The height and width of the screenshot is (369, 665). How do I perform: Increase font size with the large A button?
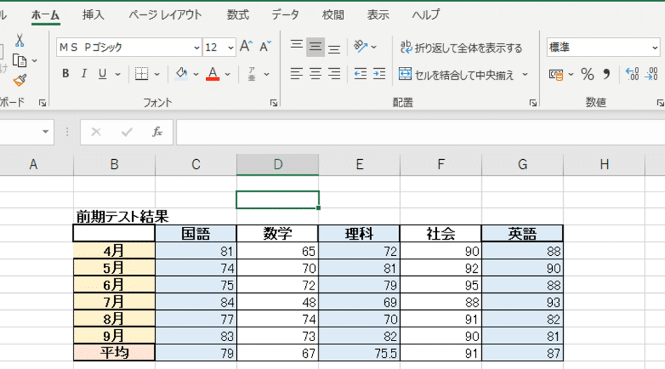pos(246,47)
